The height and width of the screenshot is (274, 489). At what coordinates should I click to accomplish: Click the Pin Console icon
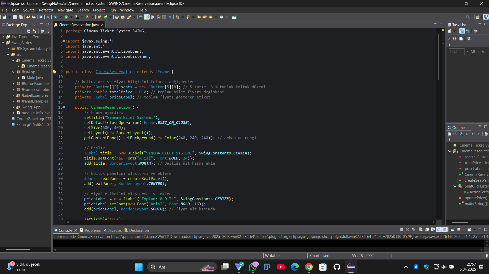click(453, 229)
